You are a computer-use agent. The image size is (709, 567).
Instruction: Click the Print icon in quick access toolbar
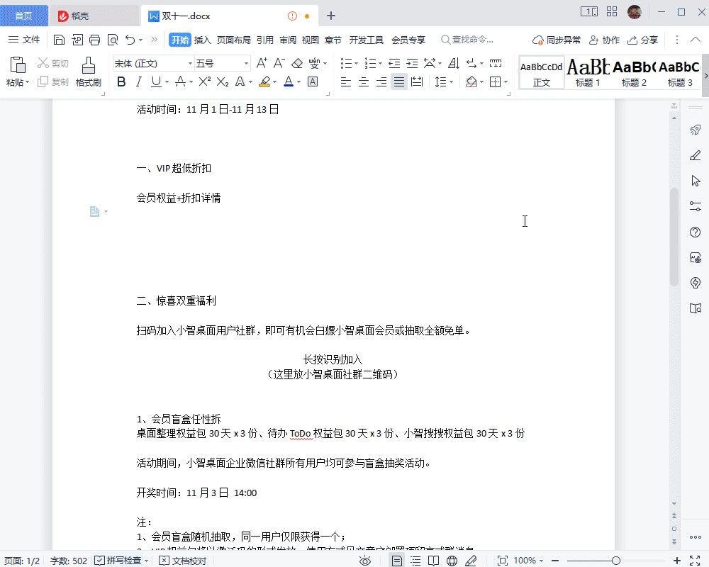click(x=94, y=40)
